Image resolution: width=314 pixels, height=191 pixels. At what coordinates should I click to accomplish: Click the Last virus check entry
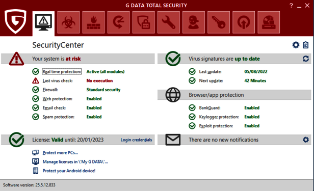click(58, 81)
